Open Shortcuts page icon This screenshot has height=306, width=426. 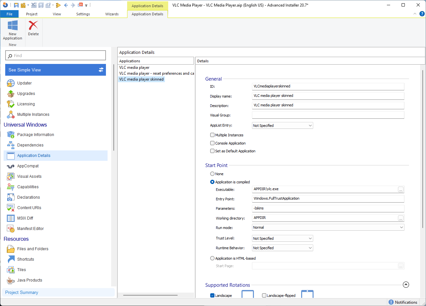[11, 259]
